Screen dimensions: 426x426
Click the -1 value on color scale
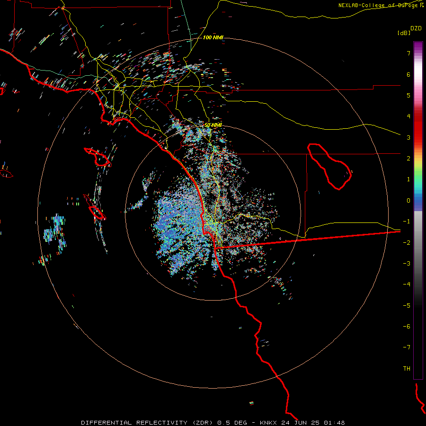pos(407,222)
